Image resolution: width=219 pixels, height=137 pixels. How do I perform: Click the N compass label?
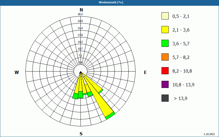pyautogui.click(x=81, y=10)
